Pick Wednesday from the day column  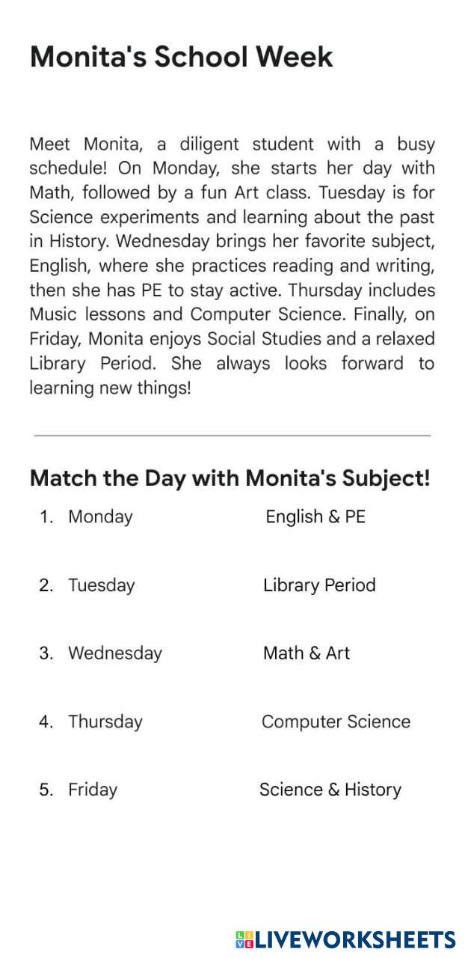click(x=114, y=653)
